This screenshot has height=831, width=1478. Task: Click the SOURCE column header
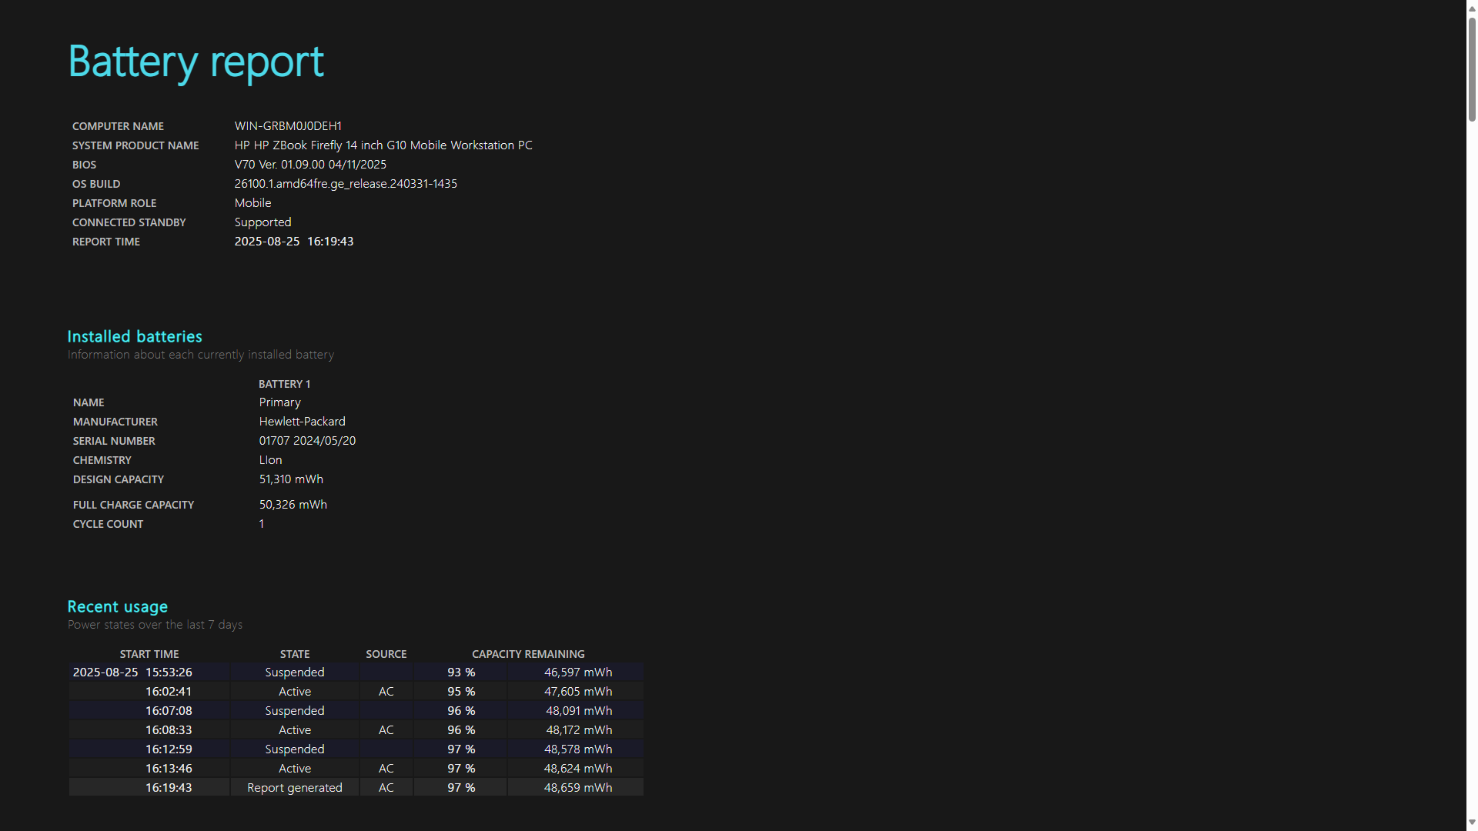(386, 654)
